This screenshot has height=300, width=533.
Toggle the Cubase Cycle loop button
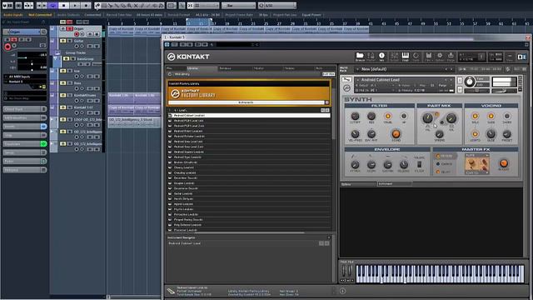(x=52, y=6)
